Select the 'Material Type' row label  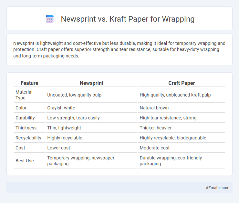24,95
